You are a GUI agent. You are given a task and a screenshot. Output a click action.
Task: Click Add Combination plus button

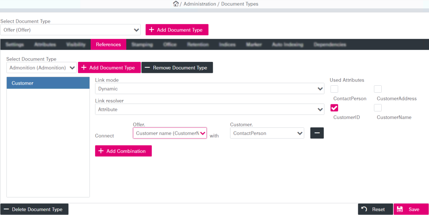pyautogui.click(x=123, y=151)
